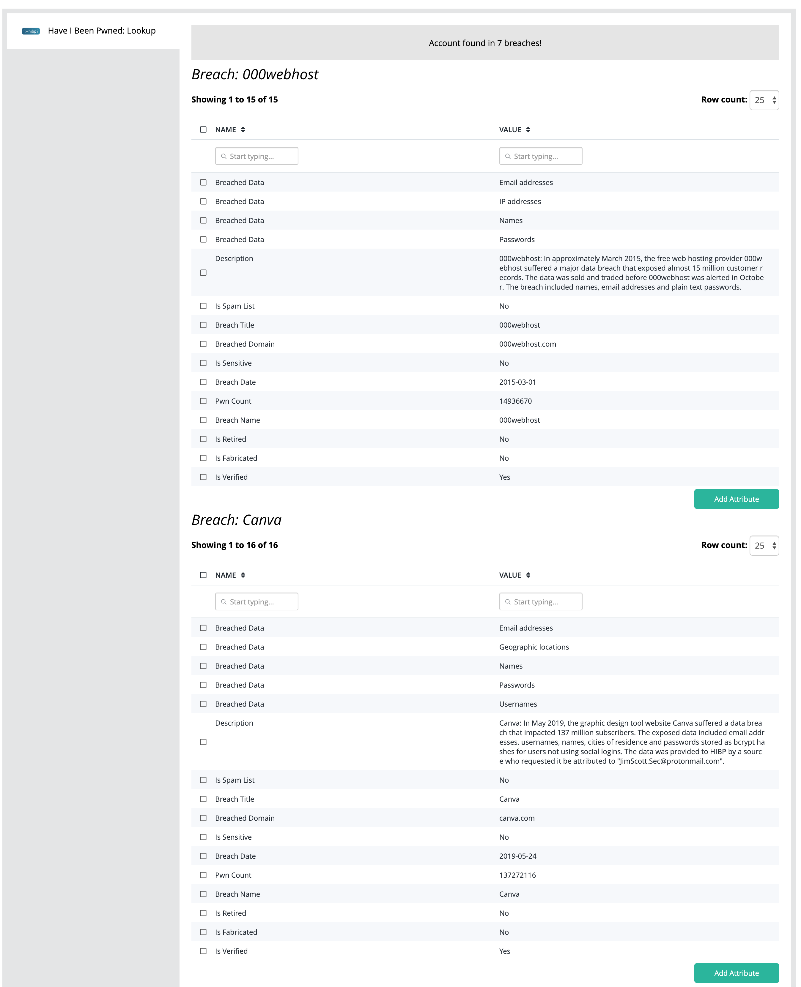
Task: Select the Pwn Count 137272116 row checkbox
Action: click(203, 875)
